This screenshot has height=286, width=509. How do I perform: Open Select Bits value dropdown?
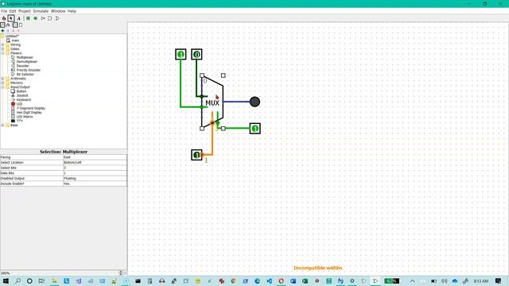pos(95,168)
